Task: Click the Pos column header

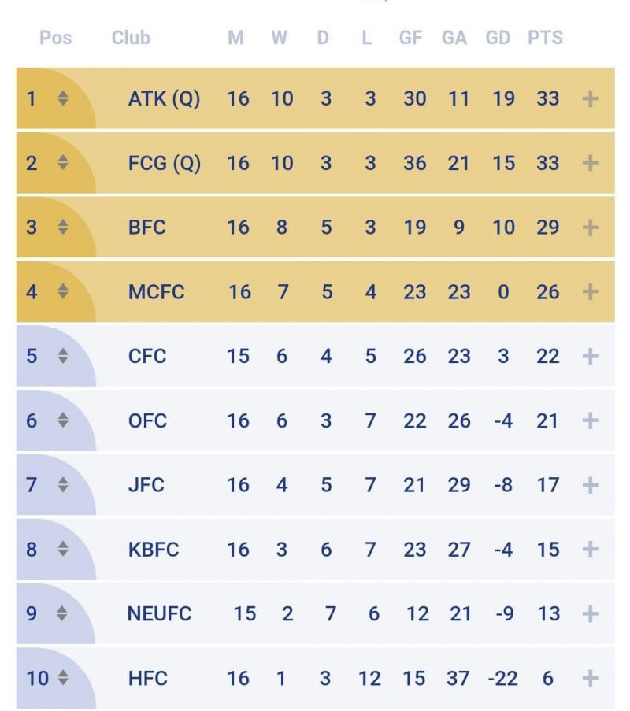Action: coord(55,38)
